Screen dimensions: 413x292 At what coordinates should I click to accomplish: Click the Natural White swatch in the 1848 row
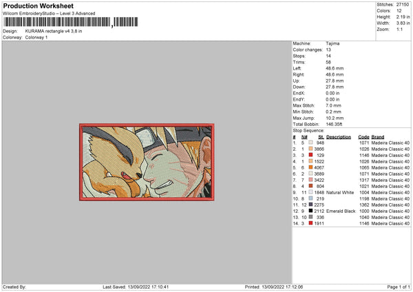311,192
